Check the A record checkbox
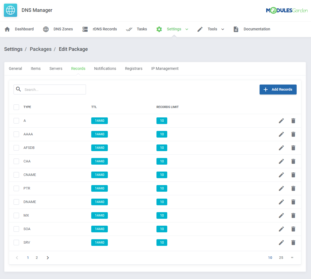The width and height of the screenshot is (311, 279). coord(16,121)
